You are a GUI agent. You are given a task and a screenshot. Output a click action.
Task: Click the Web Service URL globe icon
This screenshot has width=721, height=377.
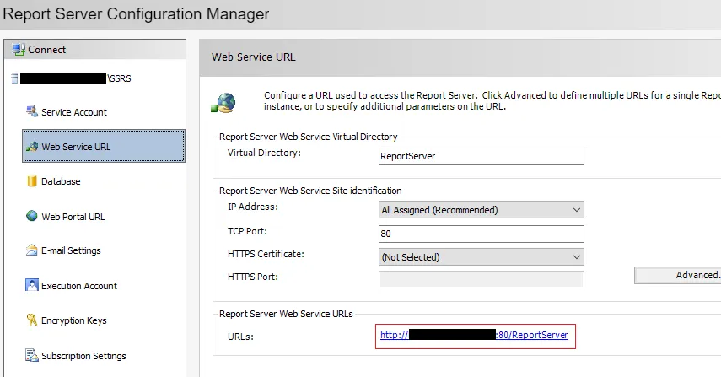click(x=33, y=147)
